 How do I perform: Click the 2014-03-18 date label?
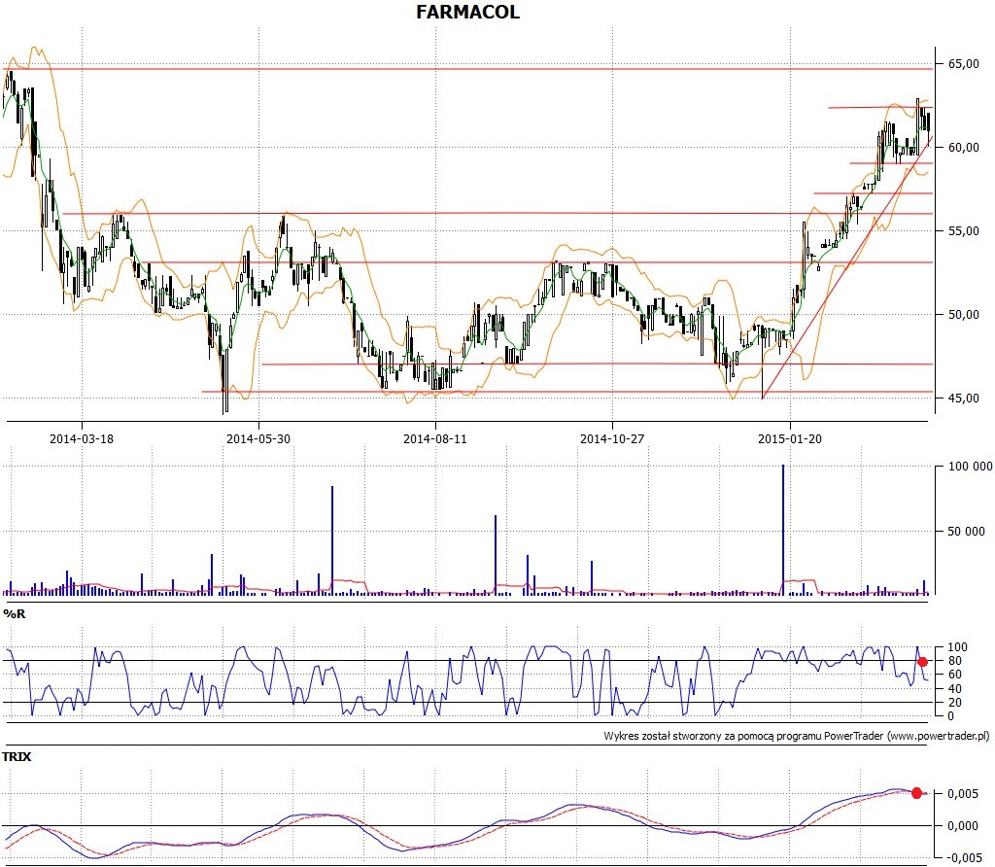pyautogui.click(x=82, y=438)
